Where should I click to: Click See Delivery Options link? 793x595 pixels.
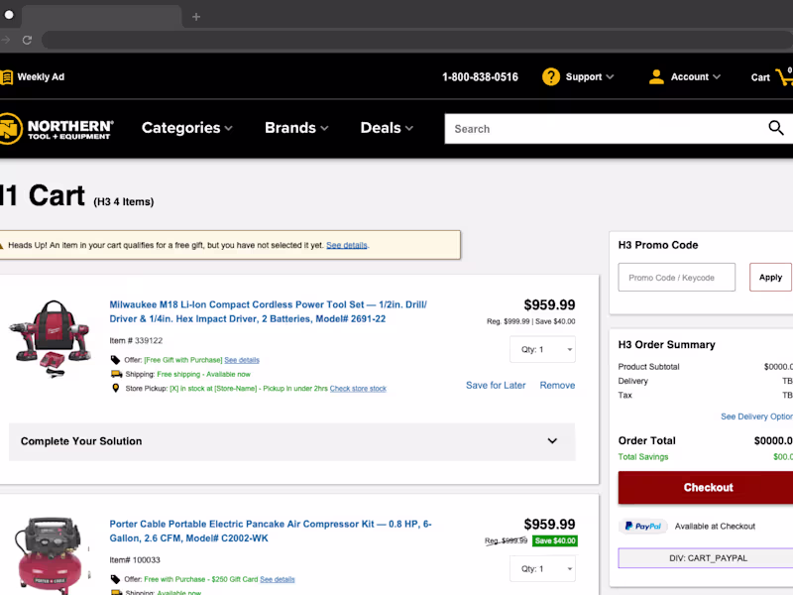point(756,416)
